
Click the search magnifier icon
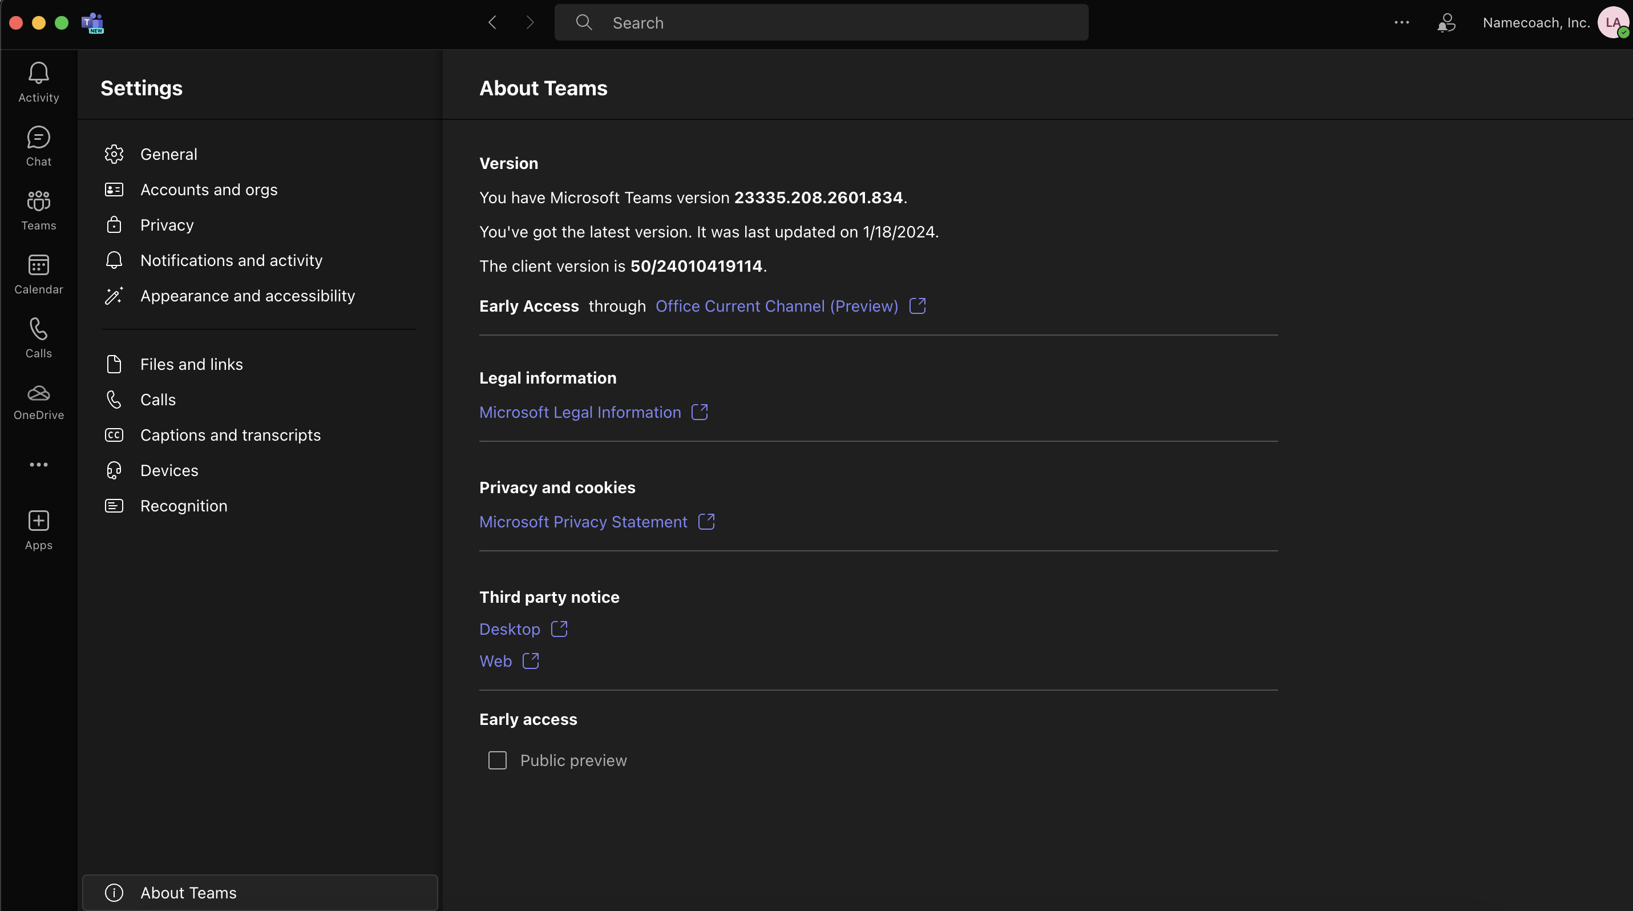tap(584, 23)
